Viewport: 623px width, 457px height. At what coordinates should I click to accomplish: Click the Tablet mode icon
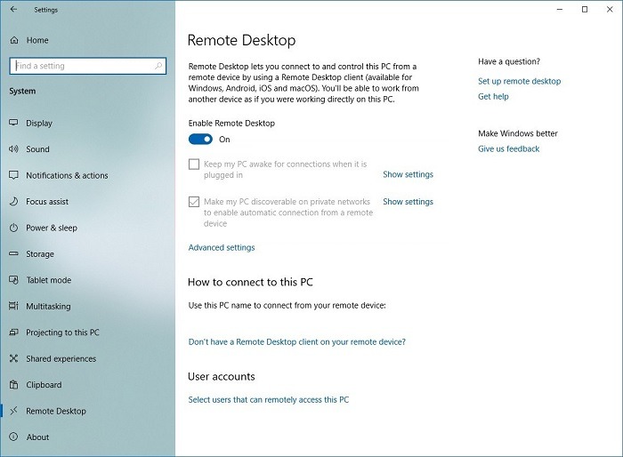pyautogui.click(x=13, y=280)
